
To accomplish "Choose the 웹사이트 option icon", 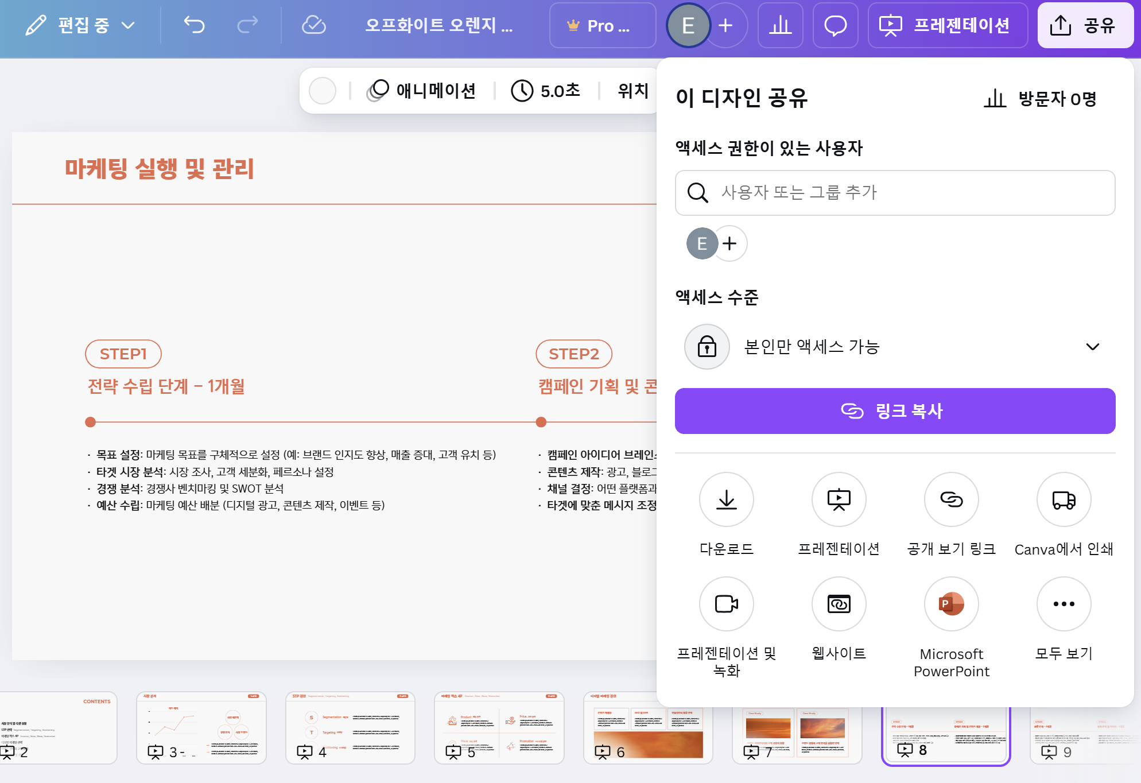I will click(x=839, y=604).
